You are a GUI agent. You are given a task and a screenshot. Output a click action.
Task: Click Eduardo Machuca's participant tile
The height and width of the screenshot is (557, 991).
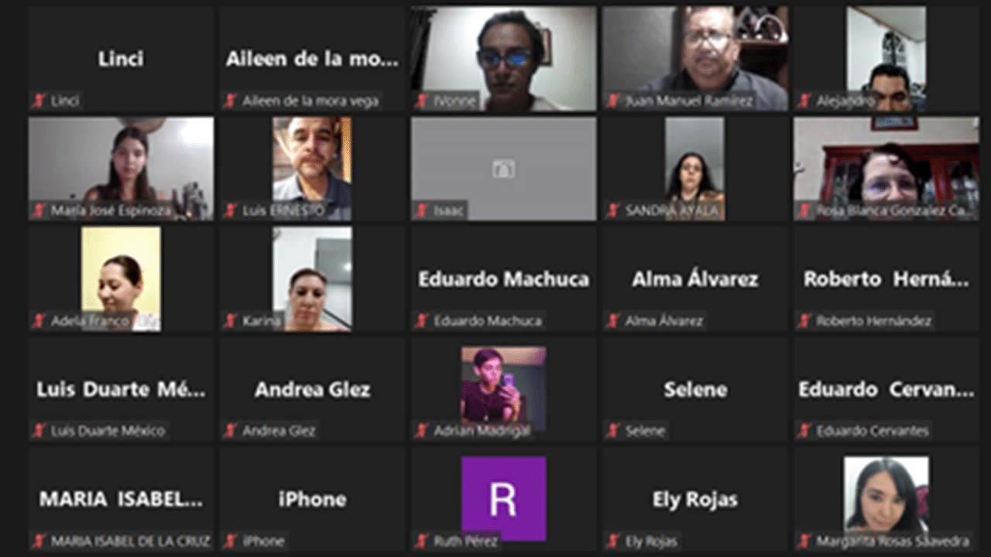point(503,279)
